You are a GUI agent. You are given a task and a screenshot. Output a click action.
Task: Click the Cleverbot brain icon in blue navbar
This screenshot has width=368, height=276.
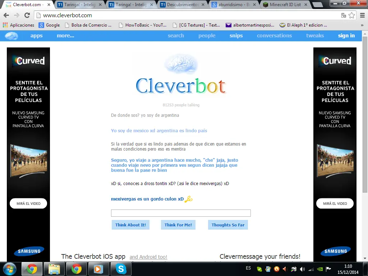tap(11, 36)
